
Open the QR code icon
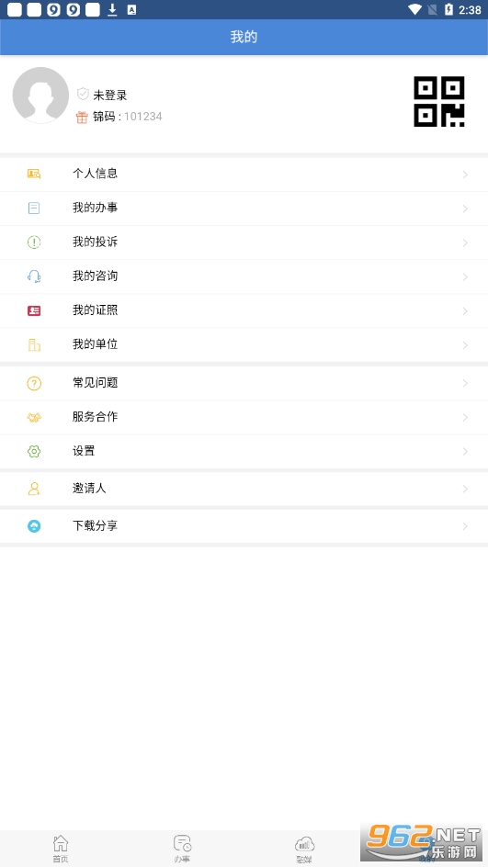[439, 101]
